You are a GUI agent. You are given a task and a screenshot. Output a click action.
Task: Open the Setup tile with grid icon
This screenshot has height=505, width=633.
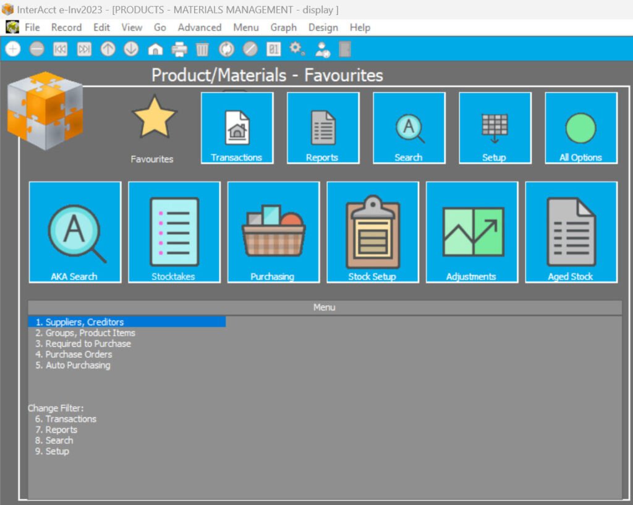pyautogui.click(x=495, y=128)
